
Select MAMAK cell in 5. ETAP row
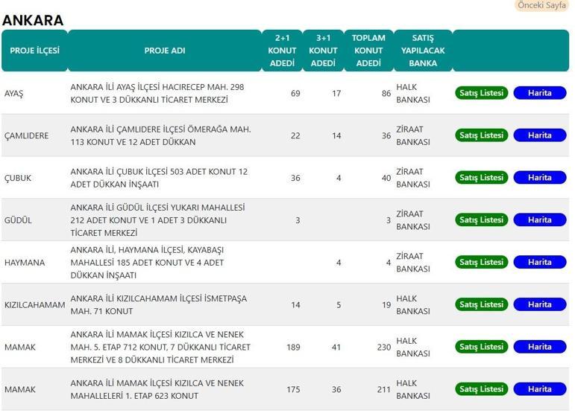20,348
